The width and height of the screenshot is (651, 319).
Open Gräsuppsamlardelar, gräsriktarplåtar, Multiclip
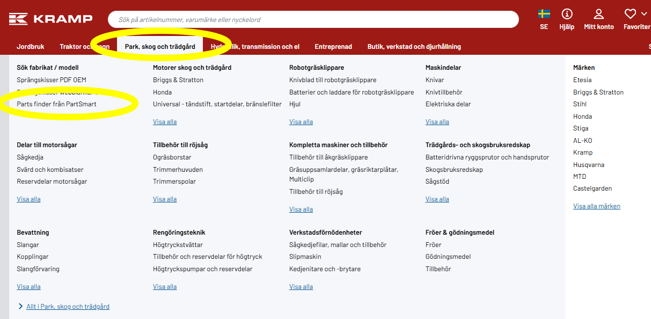pyautogui.click(x=343, y=175)
